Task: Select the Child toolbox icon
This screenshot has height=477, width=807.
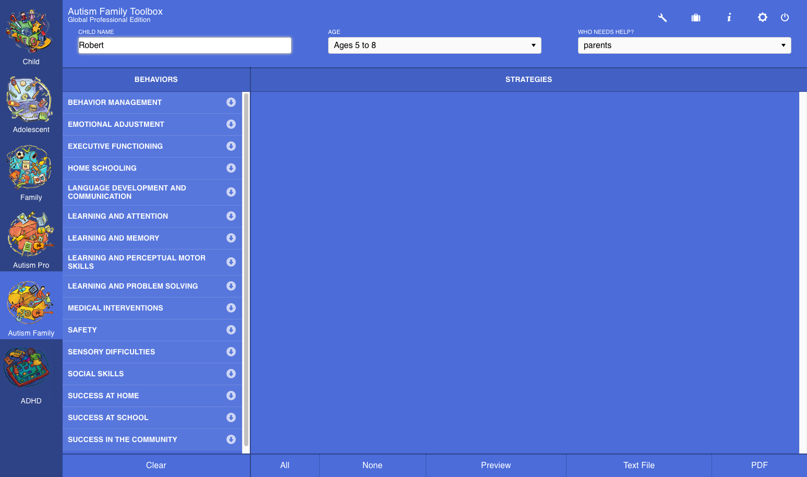Action: click(x=31, y=37)
